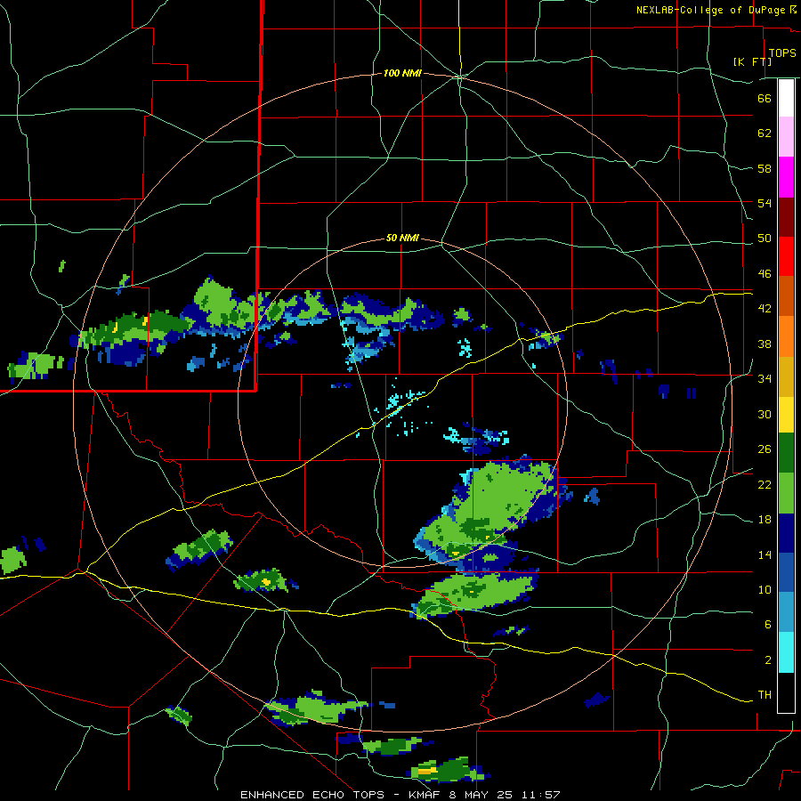Click the "ENHANCED ECHO TOPS - KMAF" caption
Image resolution: width=801 pixels, height=801 pixels.
(340, 795)
